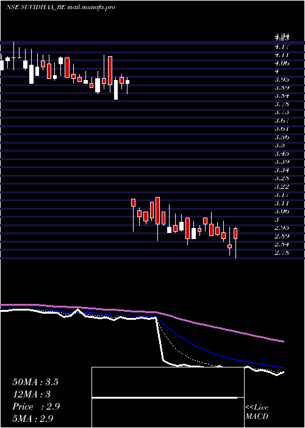Click the 3.06 price axis label
The width and height of the screenshot is (305, 428).
click(x=282, y=212)
